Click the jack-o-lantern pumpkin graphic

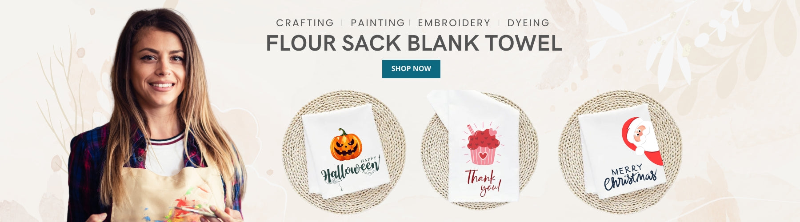point(346,145)
